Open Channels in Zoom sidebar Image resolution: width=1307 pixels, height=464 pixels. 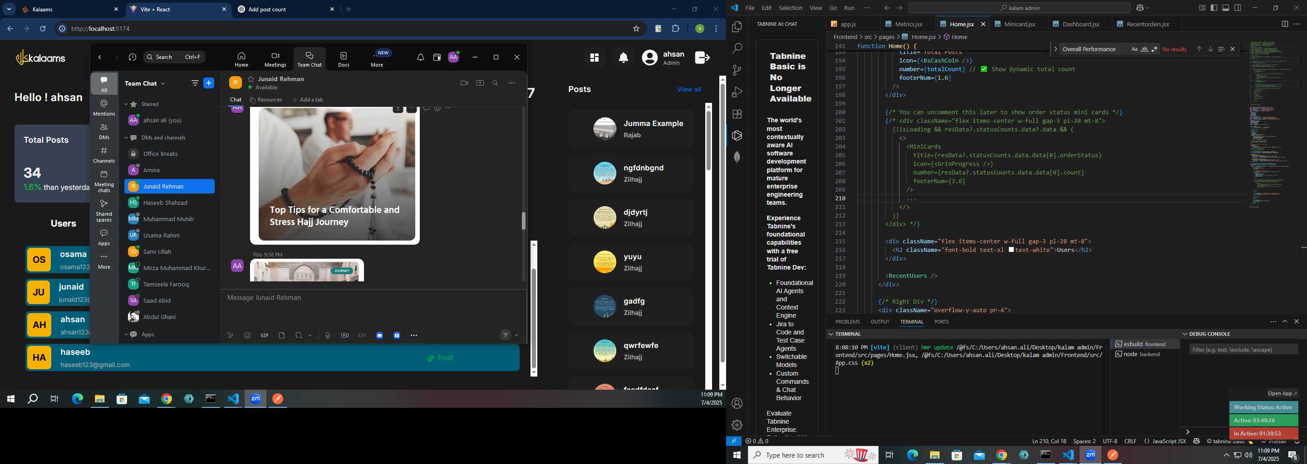click(104, 155)
